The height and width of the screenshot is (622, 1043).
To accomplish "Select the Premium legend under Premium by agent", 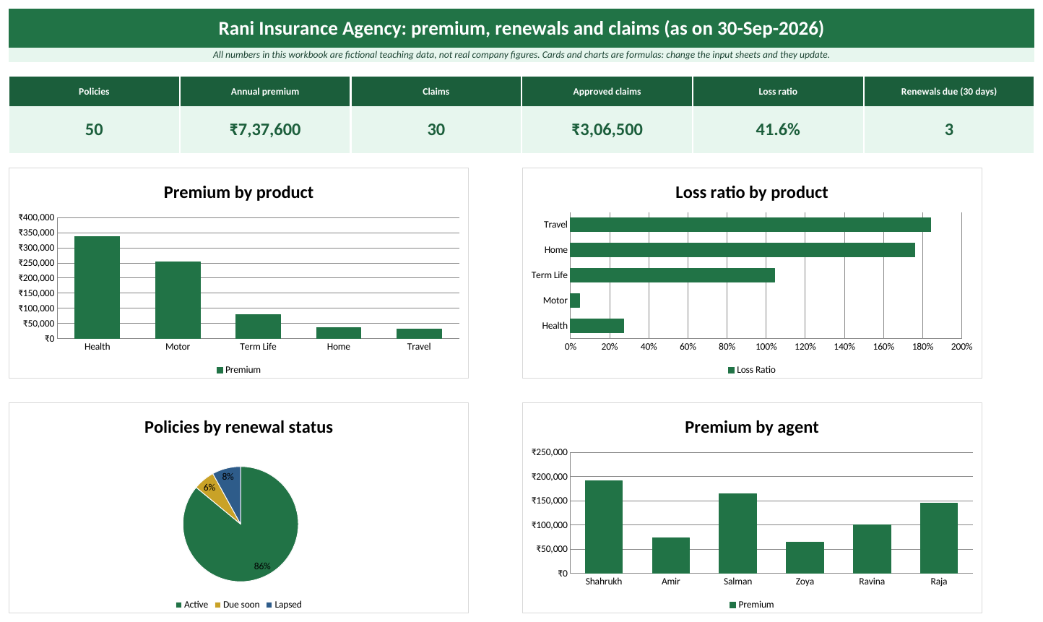I will (751, 605).
